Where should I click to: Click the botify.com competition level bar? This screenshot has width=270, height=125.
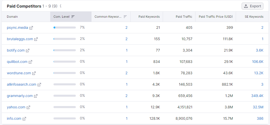tap(65, 50)
